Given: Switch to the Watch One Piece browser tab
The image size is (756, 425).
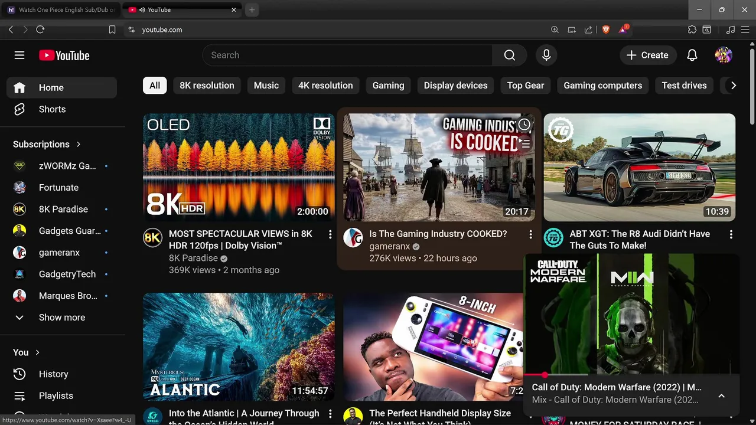Looking at the screenshot, I should [61, 10].
